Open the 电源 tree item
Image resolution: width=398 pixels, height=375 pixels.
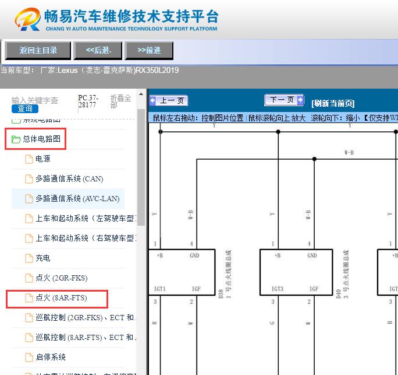pos(42,159)
